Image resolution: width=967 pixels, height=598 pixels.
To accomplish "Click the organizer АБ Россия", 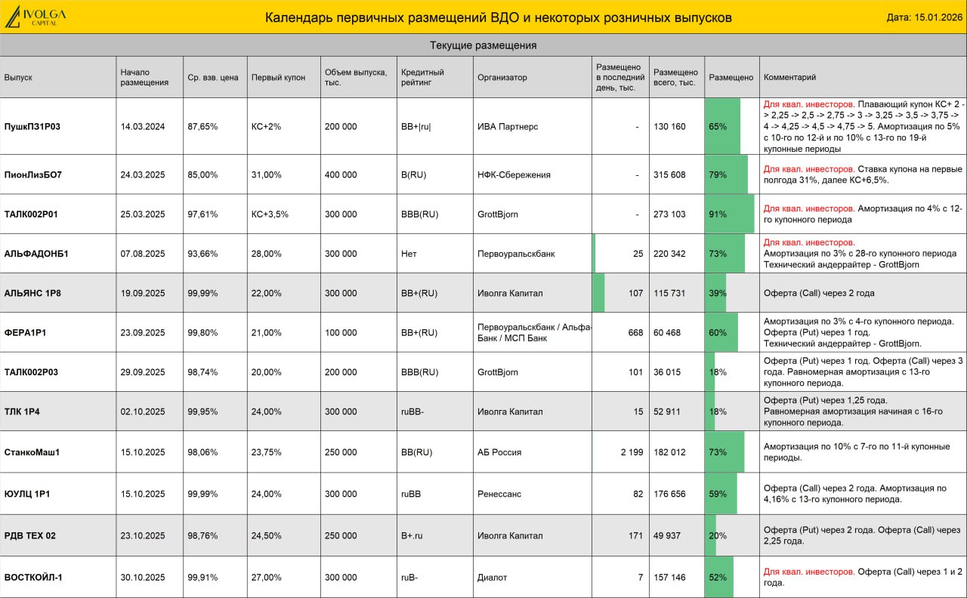I will 499,452.
